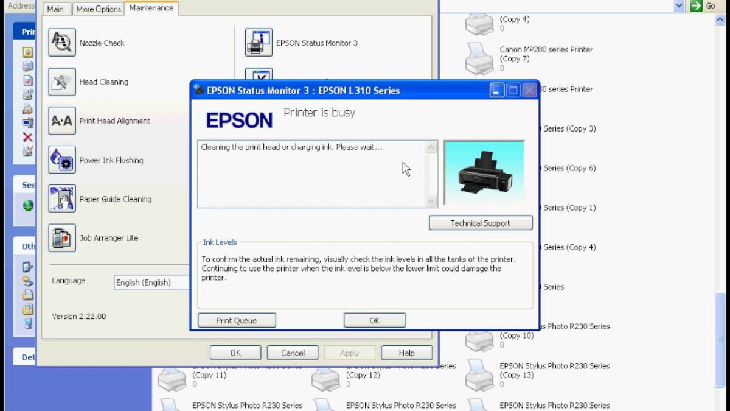
Task: Click the printer preview image in Status Monitor
Action: tap(484, 172)
